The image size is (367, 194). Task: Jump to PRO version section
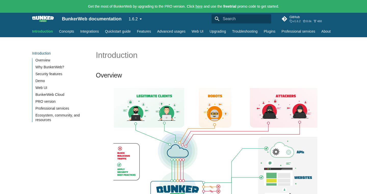[45, 101]
